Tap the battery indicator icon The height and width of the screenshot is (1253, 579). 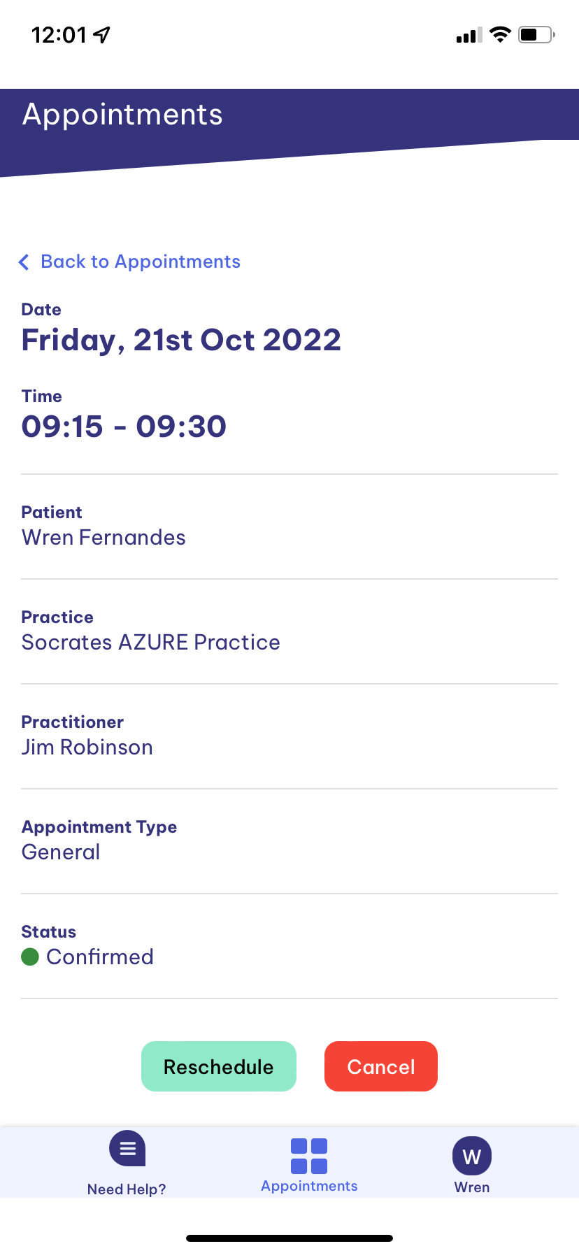[x=536, y=34]
